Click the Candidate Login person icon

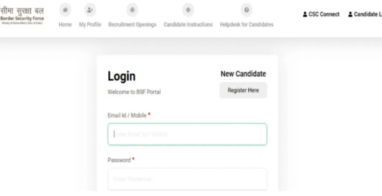tap(350, 15)
